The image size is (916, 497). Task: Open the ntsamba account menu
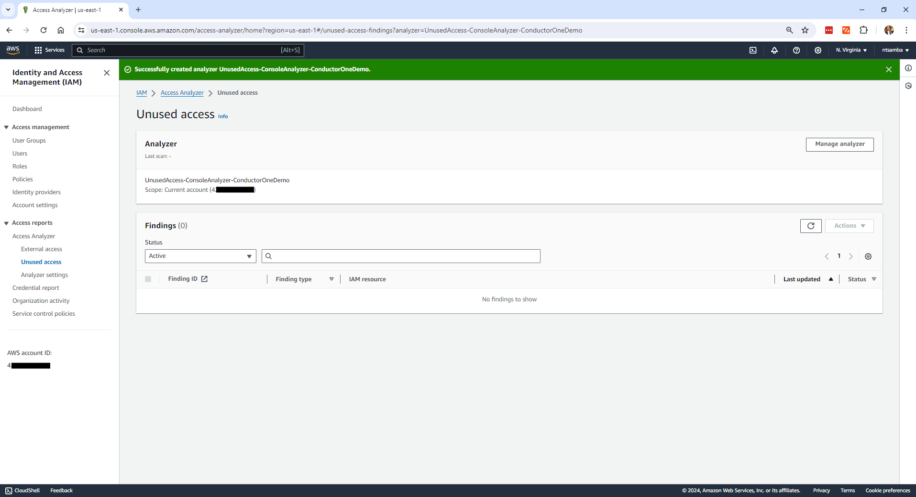894,50
